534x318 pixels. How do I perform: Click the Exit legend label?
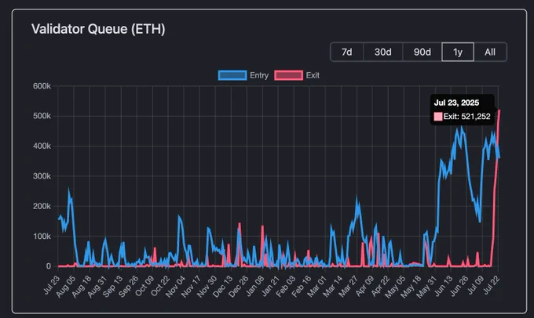pyautogui.click(x=313, y=75)
